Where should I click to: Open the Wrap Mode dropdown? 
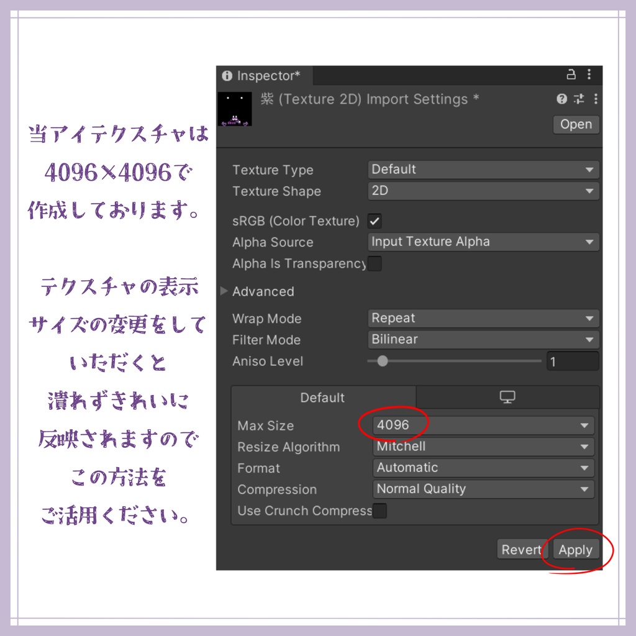point(483,318)
